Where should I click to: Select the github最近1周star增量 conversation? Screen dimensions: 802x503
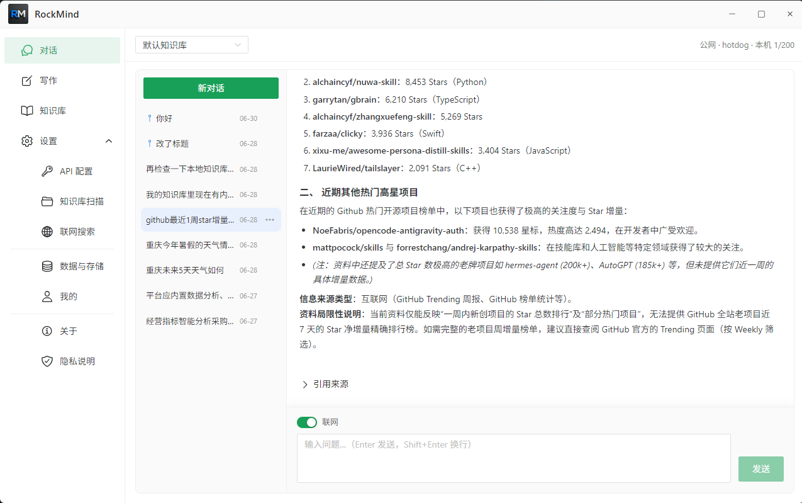(211, 220)
